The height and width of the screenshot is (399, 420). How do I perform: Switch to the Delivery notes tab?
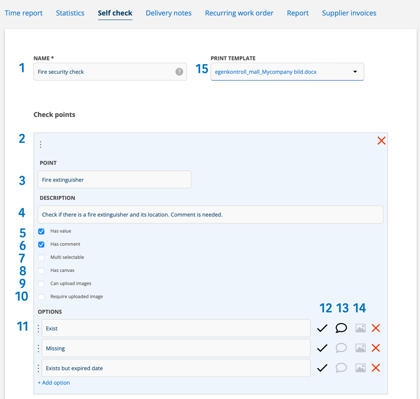pyautogui.click(x=169, y=13)
